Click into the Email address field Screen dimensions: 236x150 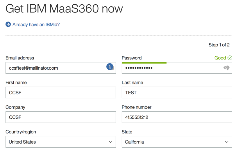55,68
